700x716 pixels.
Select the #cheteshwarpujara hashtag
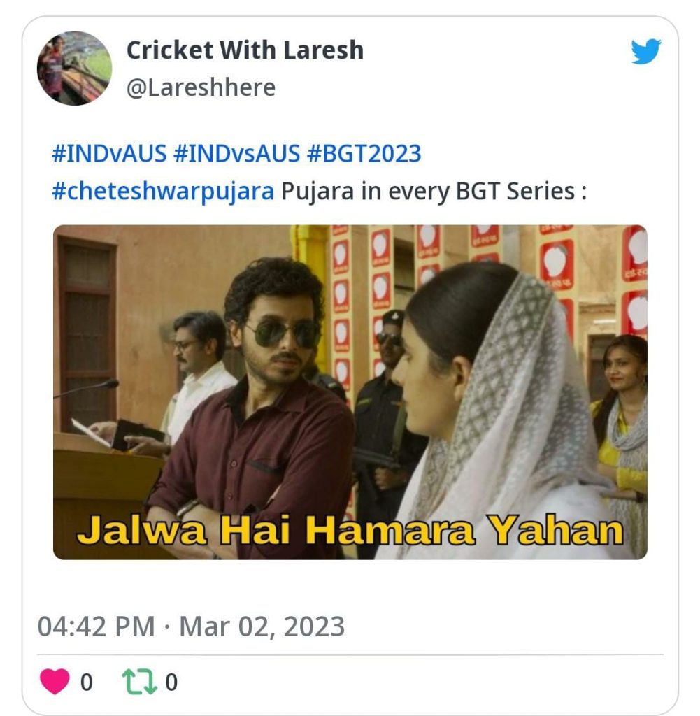click(x=163, y=192)
